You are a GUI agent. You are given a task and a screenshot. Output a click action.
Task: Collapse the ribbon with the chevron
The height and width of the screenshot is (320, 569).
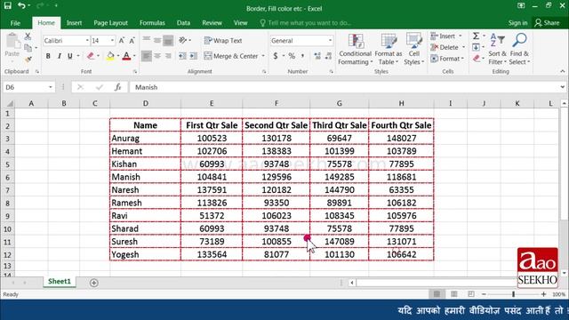click(563, 71)
